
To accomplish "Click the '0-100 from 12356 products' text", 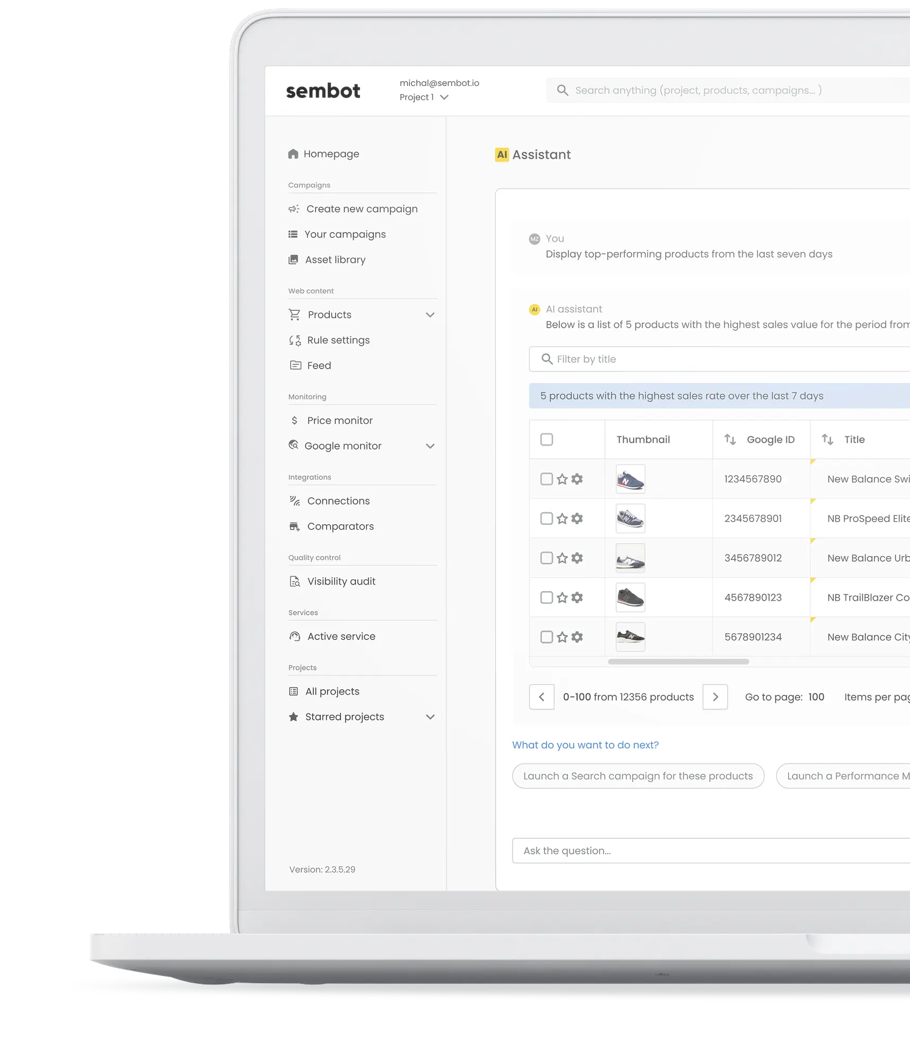I will click(628, 697).
